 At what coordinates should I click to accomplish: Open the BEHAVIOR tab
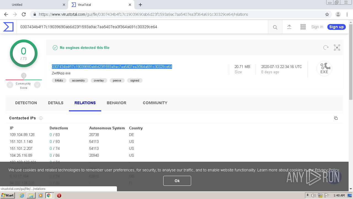pos(116,103)
